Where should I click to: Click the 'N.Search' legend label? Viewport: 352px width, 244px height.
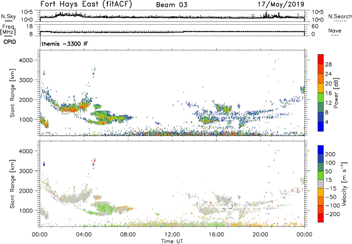coord(340,16)
